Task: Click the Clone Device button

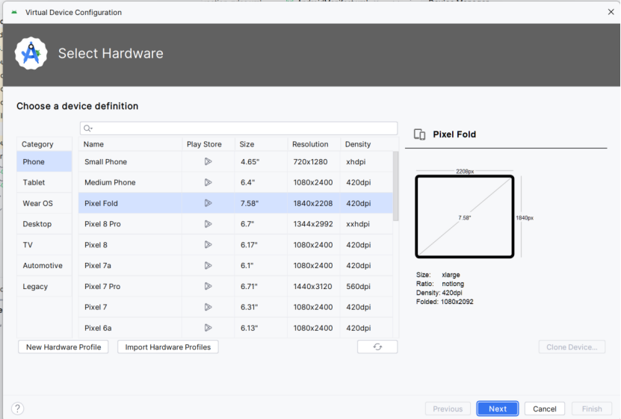Action: point(572,347)
